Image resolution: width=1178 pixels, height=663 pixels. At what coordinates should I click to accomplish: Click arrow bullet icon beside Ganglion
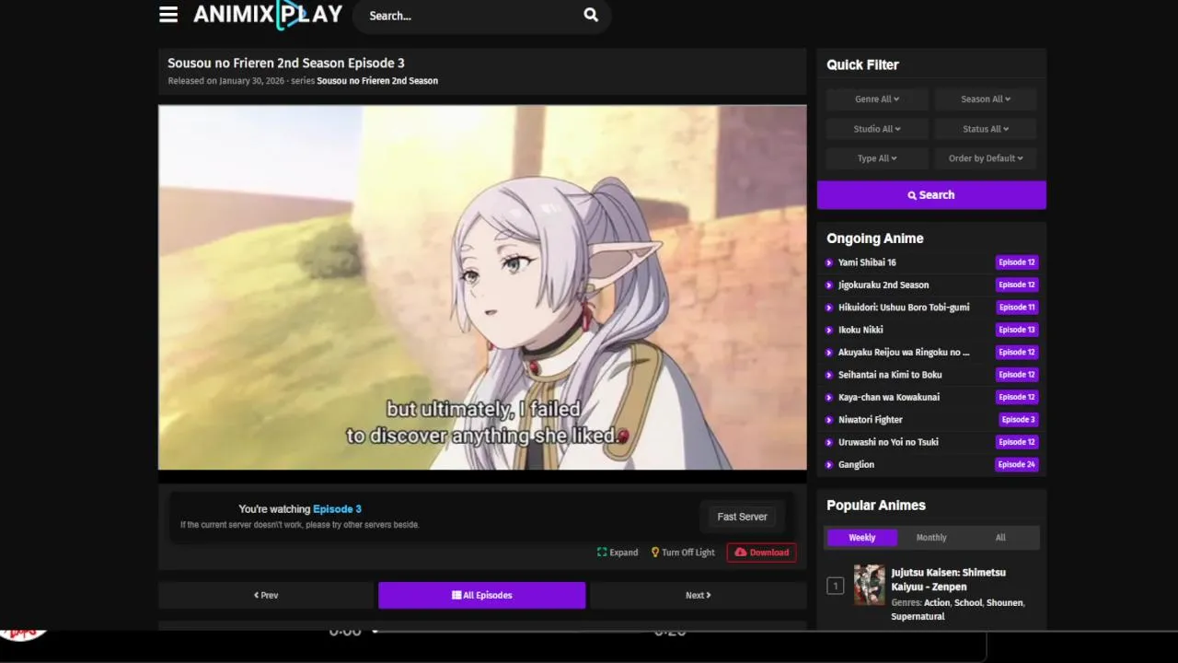829,465
